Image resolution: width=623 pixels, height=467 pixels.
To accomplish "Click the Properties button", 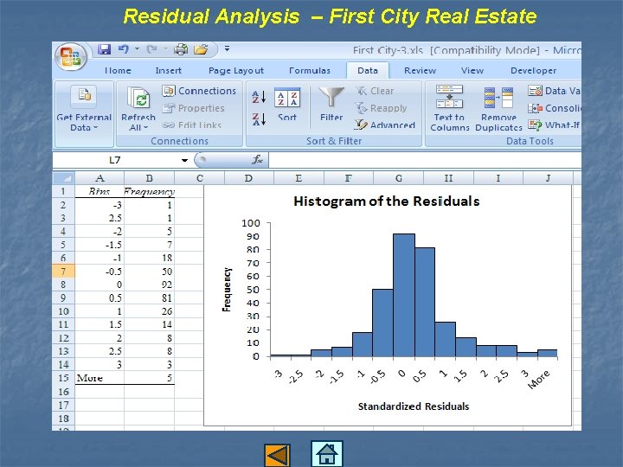I will click(194, 108).
